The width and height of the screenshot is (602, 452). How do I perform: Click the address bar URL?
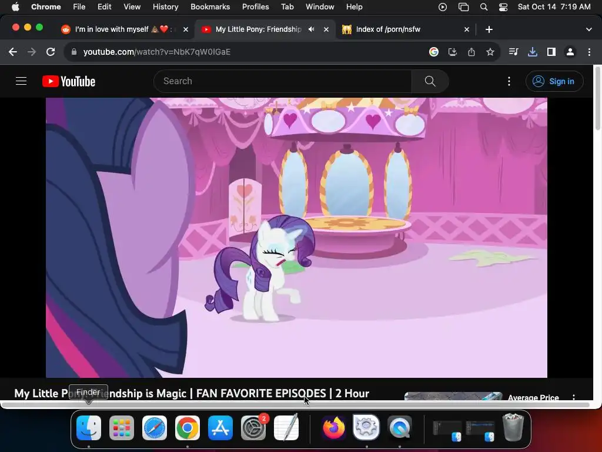pos(156,52)
